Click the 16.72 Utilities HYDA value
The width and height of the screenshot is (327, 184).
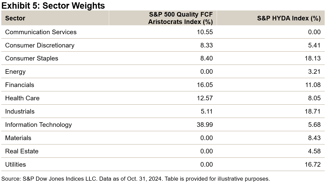tap(313, 165)
